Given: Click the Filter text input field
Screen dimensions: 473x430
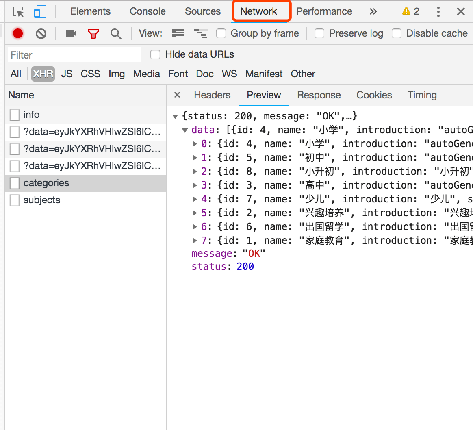Looking at the screenshot, I should coord(74,55).
